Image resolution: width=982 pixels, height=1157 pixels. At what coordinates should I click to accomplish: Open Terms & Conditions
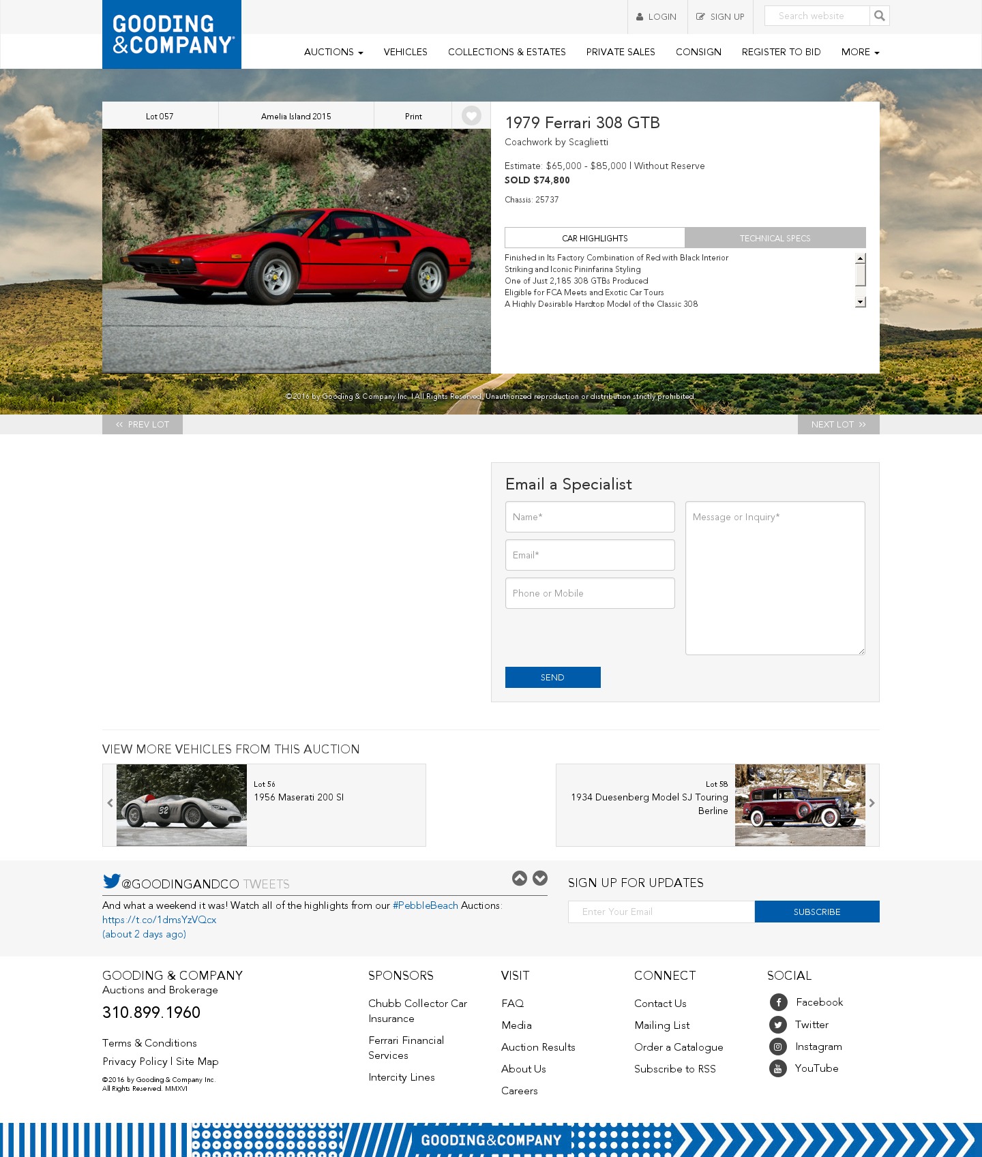click(149, 1043)
